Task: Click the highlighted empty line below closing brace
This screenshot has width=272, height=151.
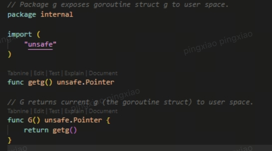Action: pos(140,148)
